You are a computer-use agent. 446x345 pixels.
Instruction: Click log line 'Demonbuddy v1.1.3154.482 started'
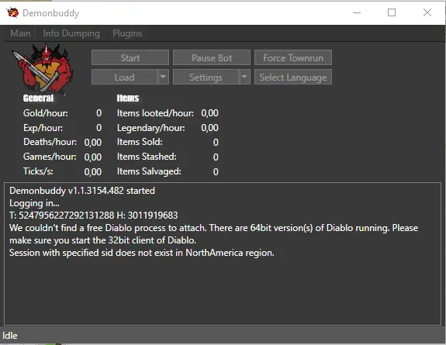[82, 191]
